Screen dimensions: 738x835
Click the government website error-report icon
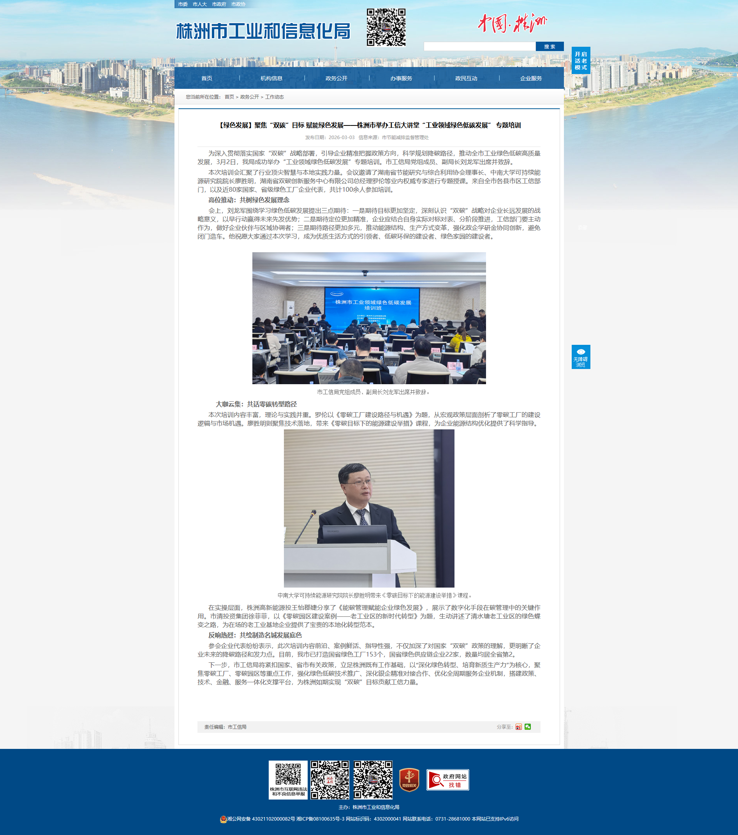coord(447,780)
